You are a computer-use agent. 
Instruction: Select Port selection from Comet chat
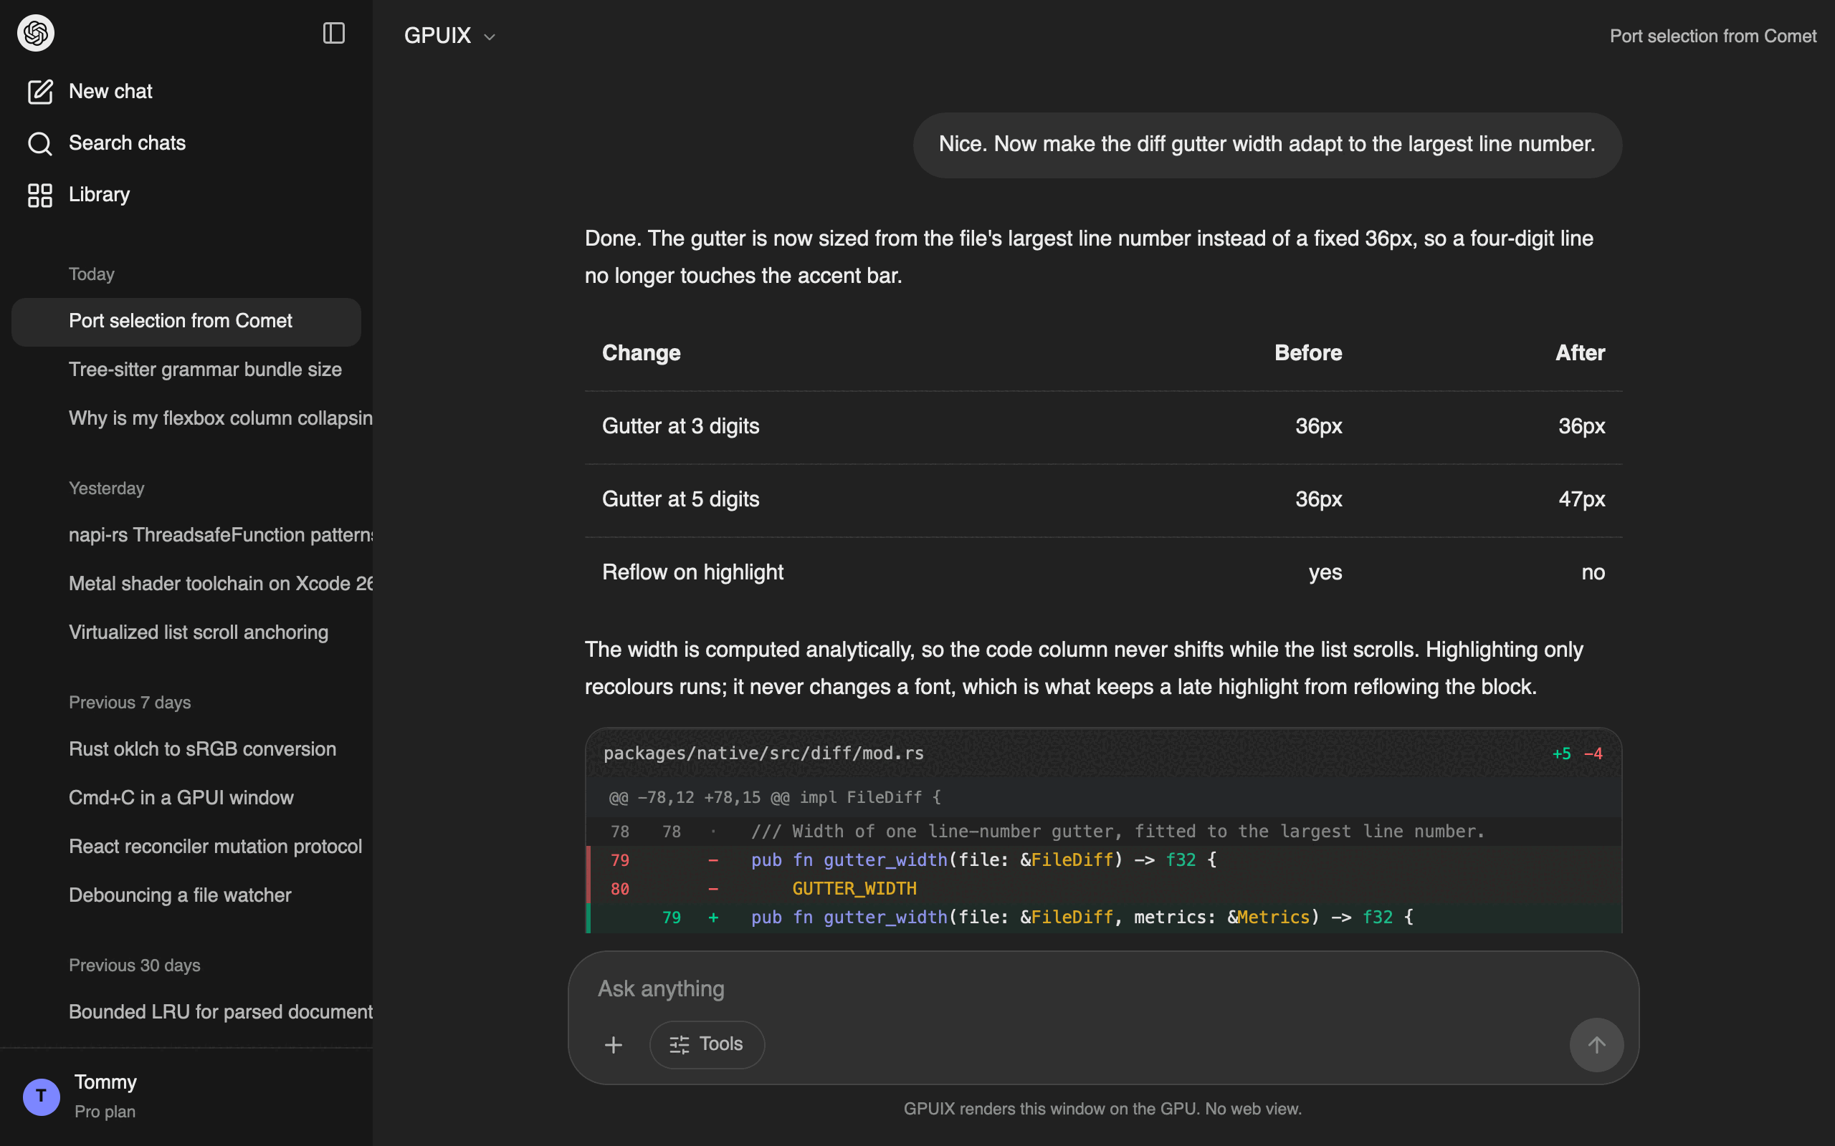click(x=186, y=322)
